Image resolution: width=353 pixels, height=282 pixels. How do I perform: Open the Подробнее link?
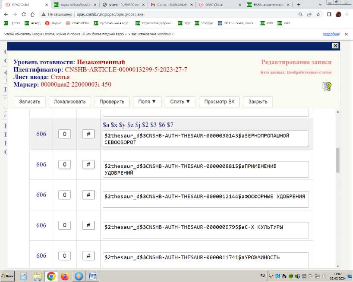[x=331, y=34]
